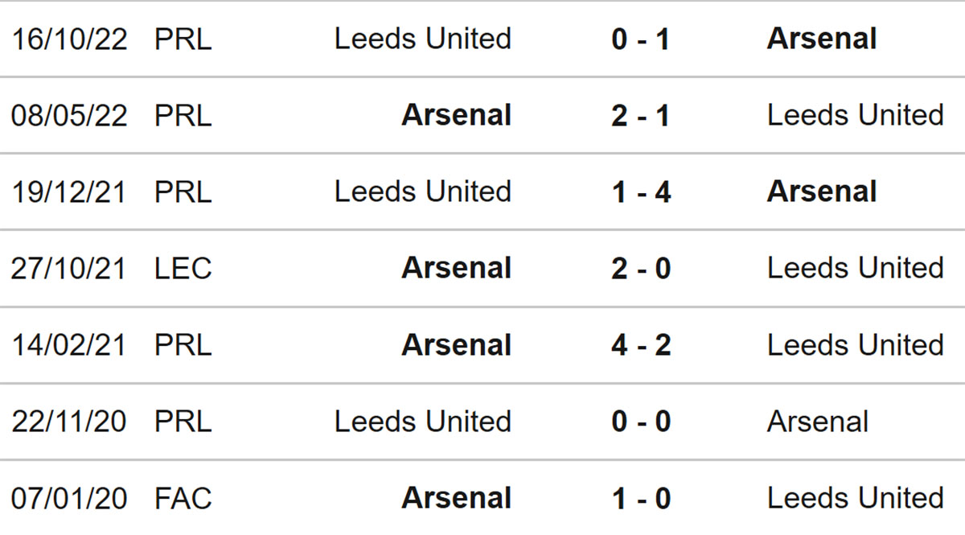Select the FAC competition label

pos(183,498)
